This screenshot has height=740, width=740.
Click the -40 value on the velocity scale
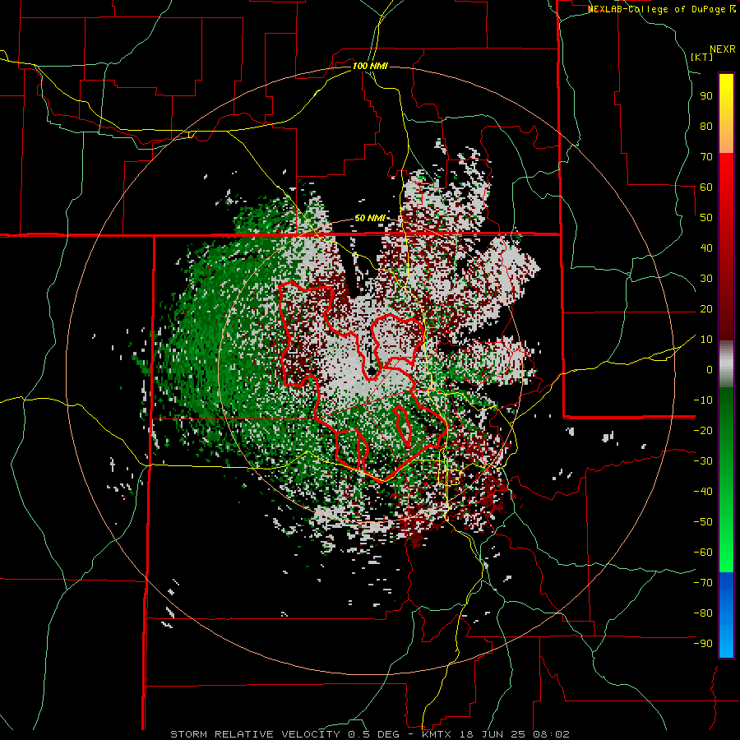point(703,492)
